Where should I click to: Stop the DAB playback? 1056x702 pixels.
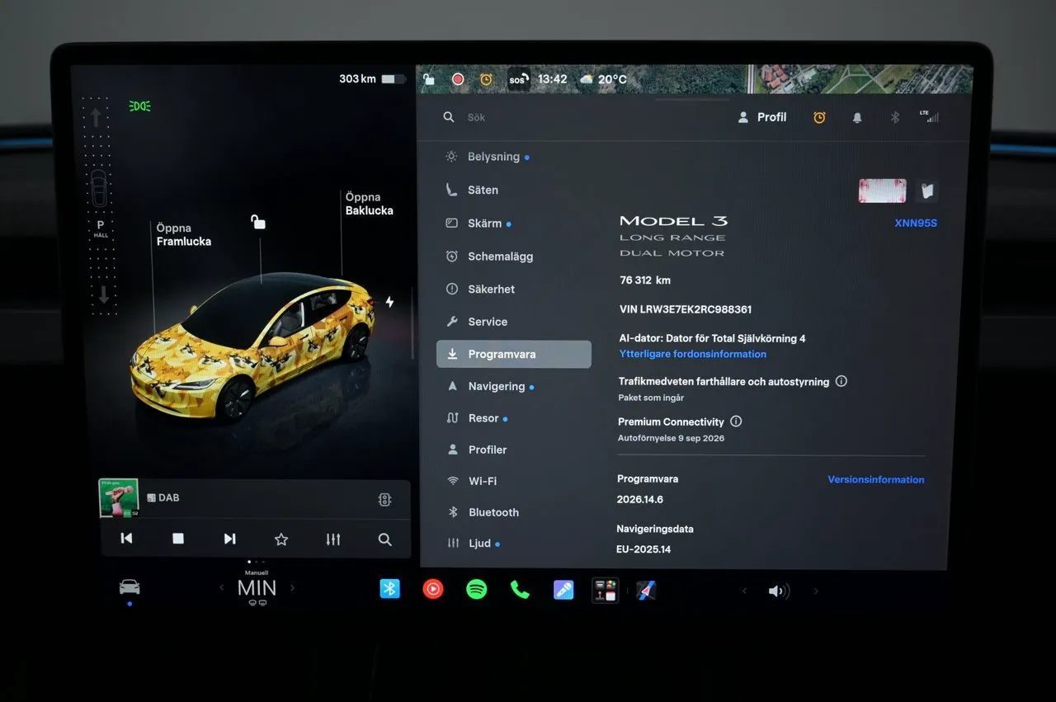pyautogui.click(x=178, y=539)
